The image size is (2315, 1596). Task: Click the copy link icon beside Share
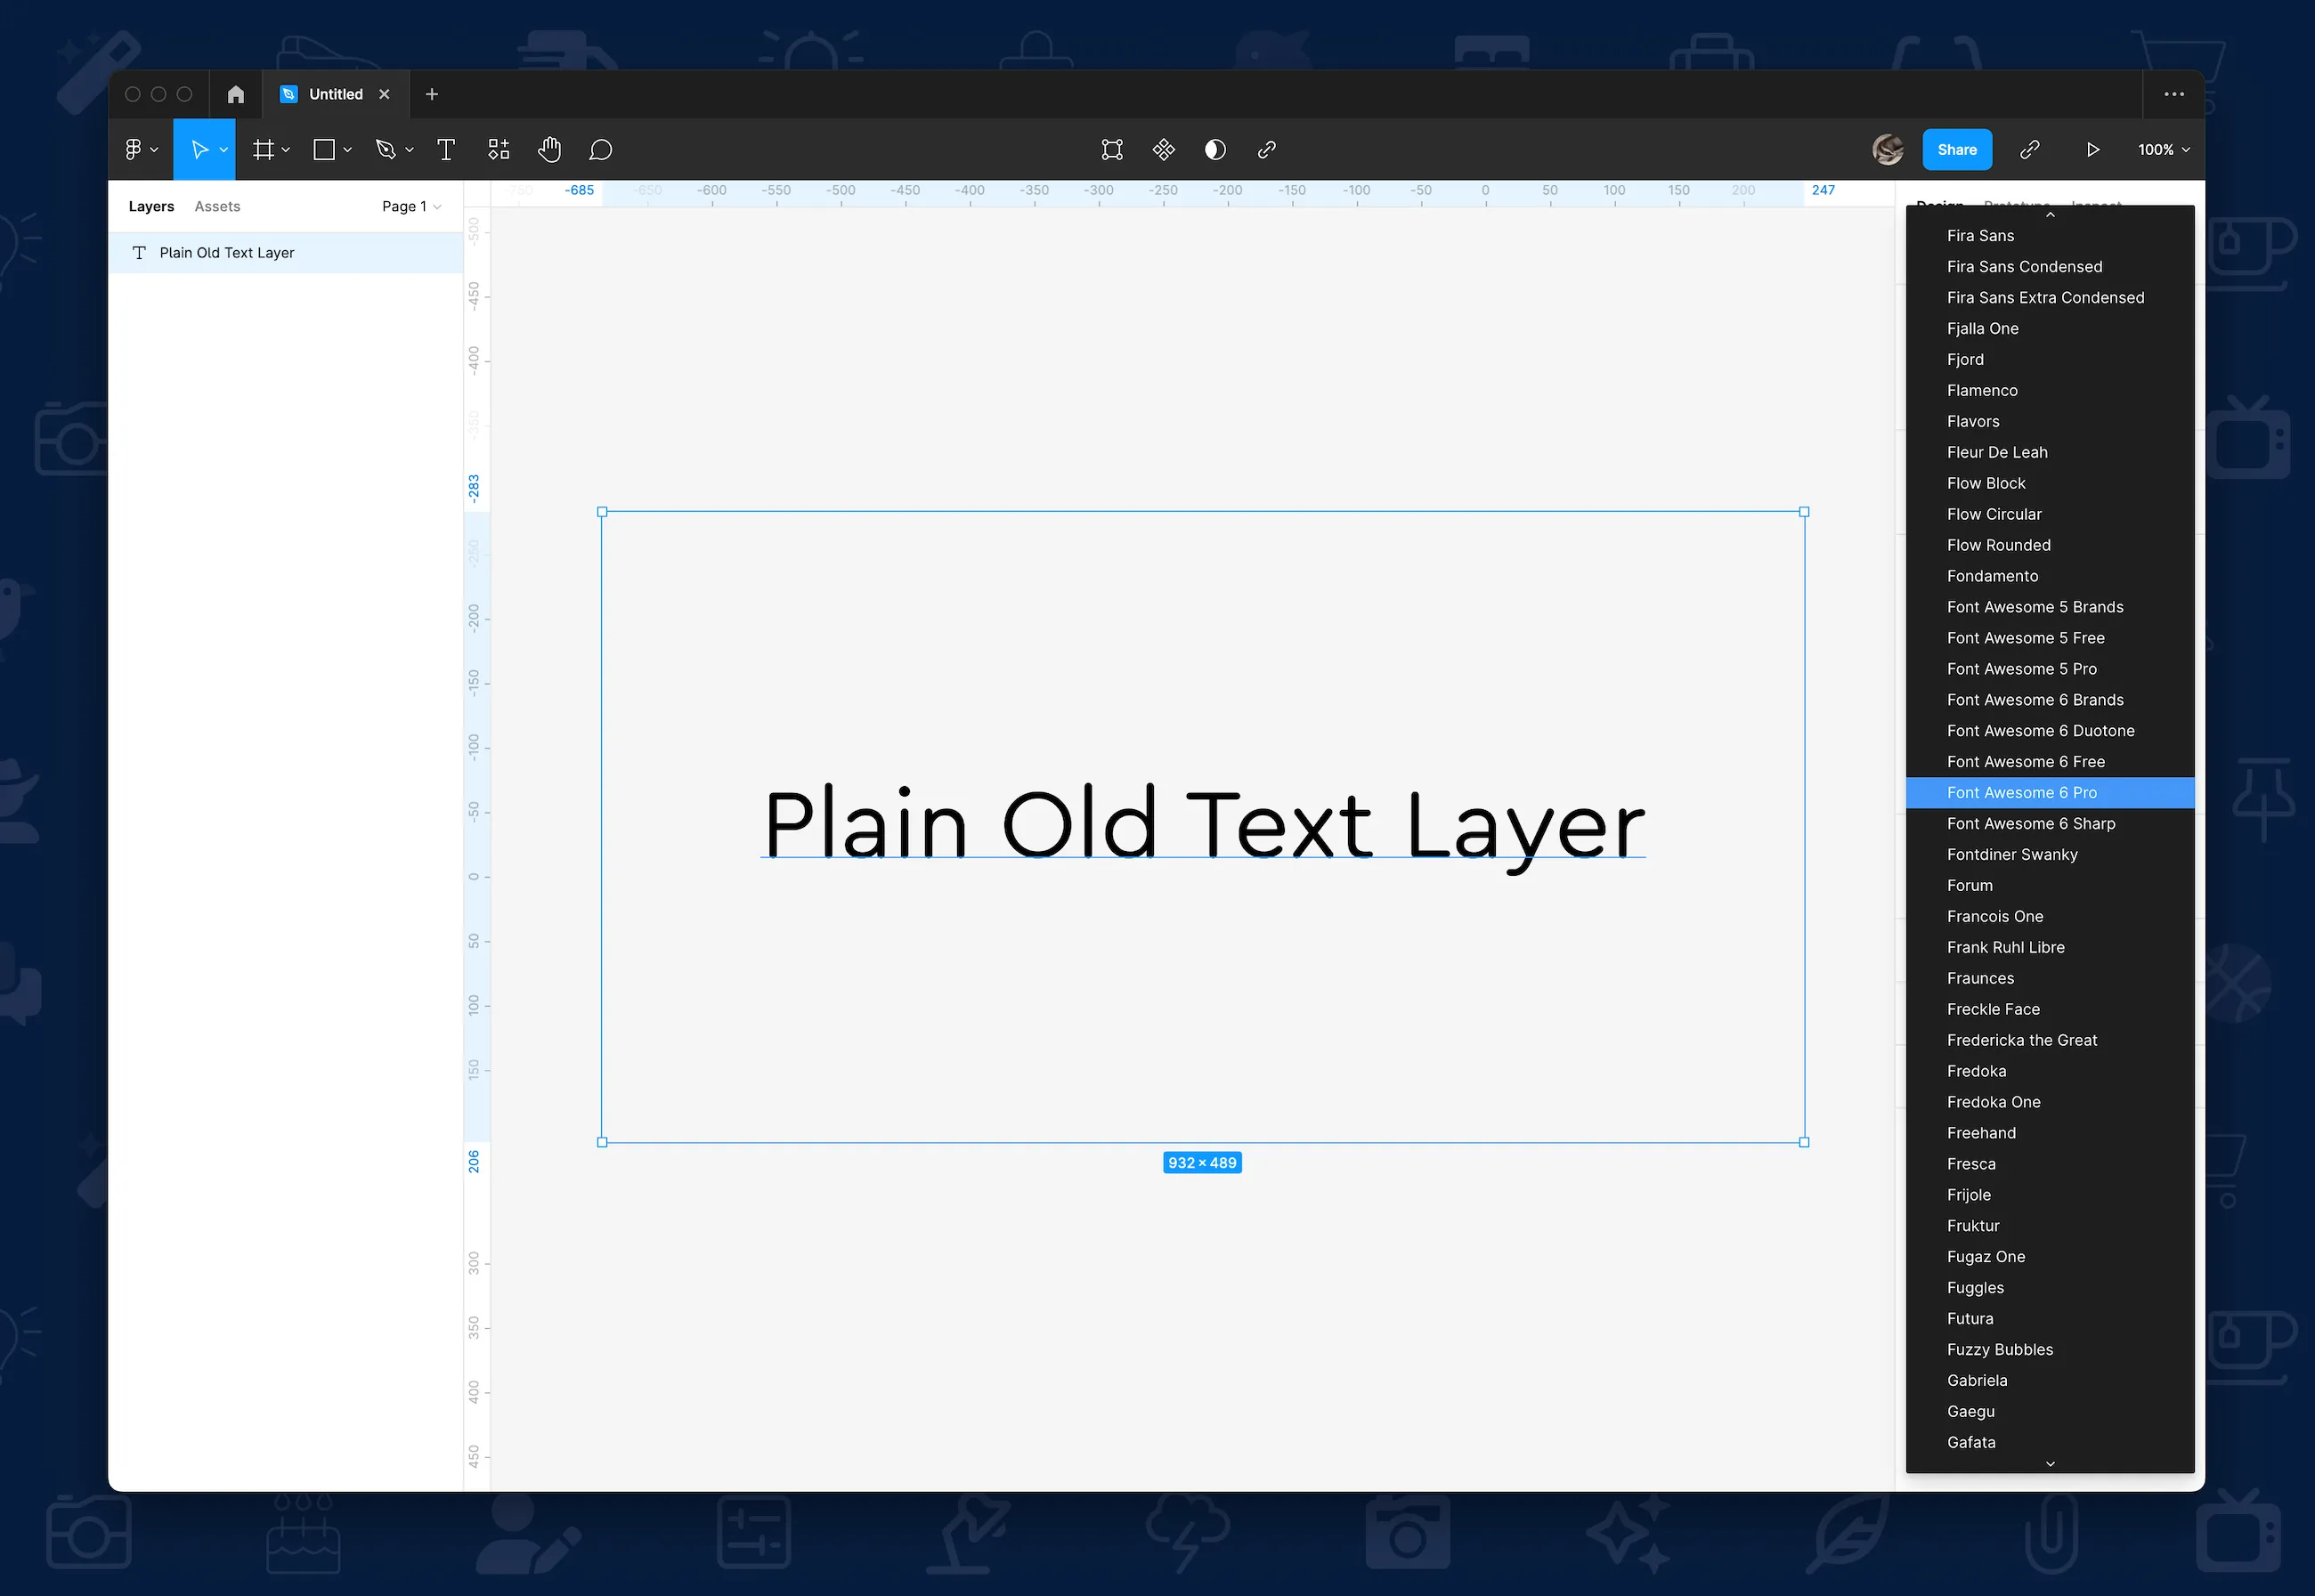(2031, 149)
